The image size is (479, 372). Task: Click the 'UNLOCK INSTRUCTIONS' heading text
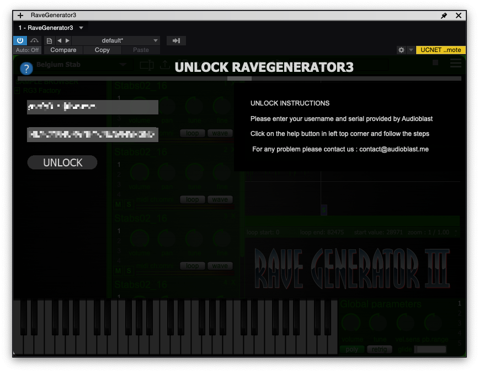pos(290,103)
